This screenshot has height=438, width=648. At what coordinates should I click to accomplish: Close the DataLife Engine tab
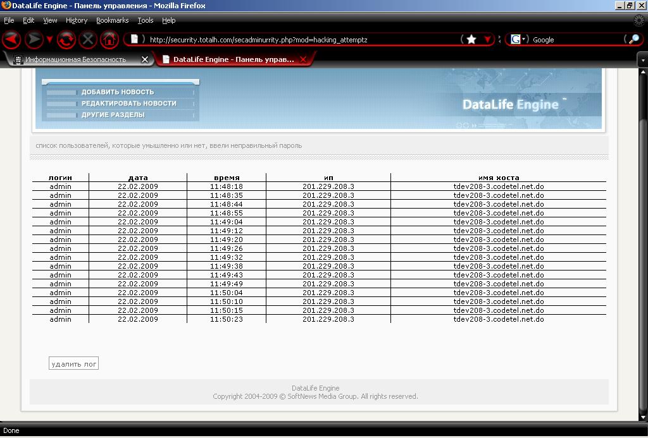[303, 59]
